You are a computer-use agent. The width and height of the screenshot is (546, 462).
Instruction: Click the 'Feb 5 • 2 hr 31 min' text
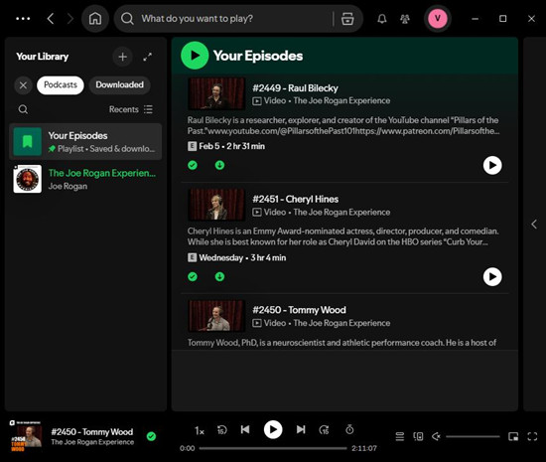(x=231, y=146)
